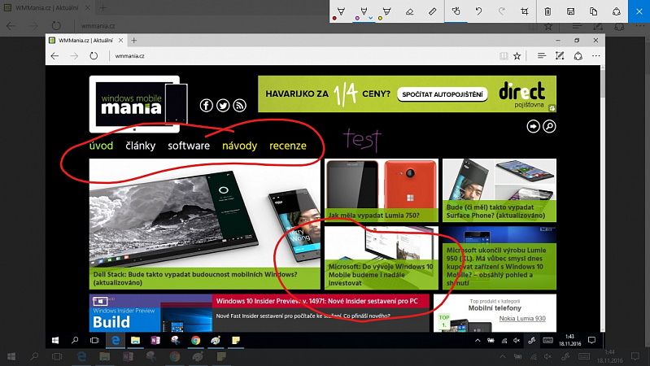650x366 pixels.
Task: Click Start on the bright inner taskbar
Action: coord(55,341)
